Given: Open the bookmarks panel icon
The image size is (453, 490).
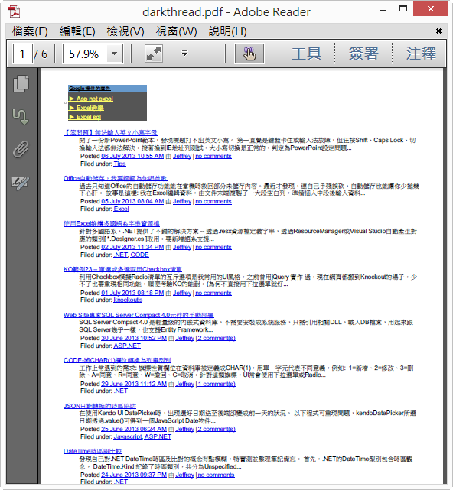Looking at the screenshot, I should pos(21,116).
